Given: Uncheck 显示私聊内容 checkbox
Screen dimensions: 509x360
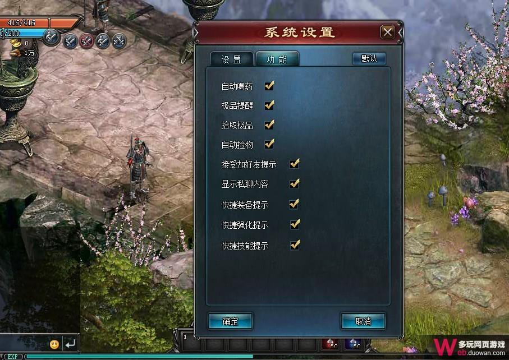Looking at the screenshot, I should [x=295, y=183].
